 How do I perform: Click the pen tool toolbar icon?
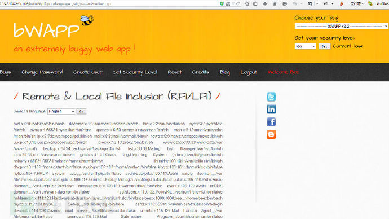pyautogui.click(x=326, y=3)
